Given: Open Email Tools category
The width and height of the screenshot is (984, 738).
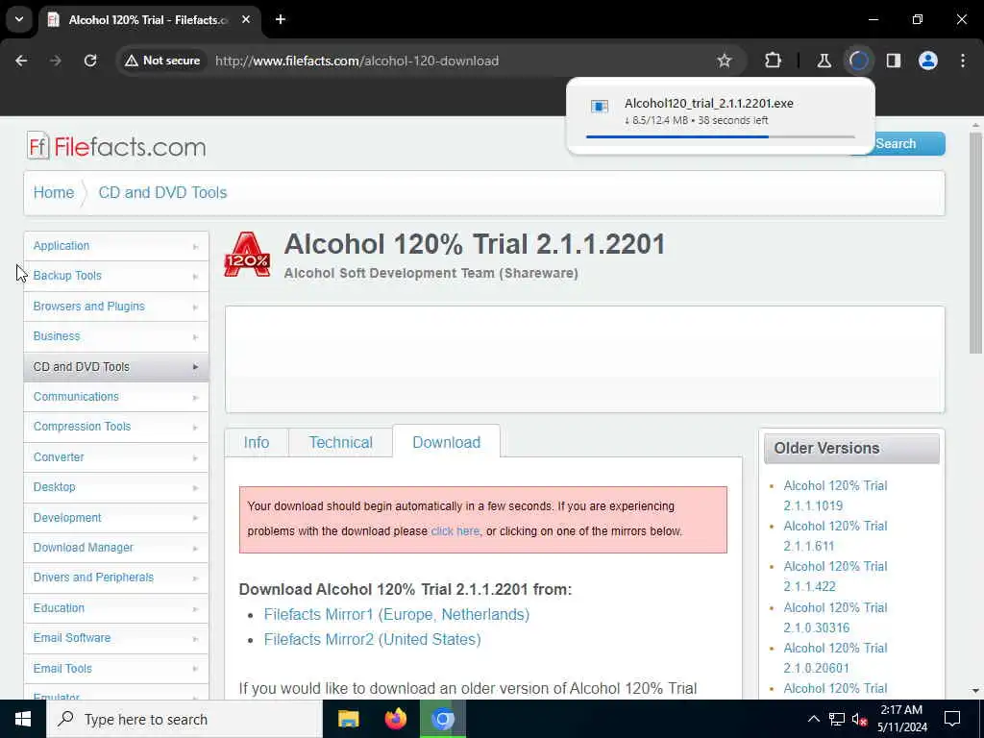Looking at the screenshot, I should [116, 669].
